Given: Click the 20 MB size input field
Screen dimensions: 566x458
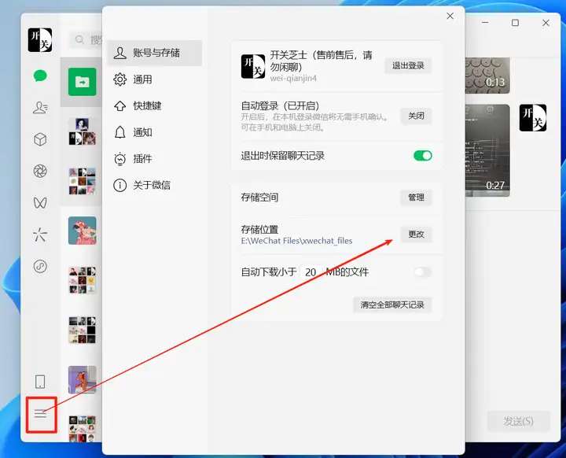Looking at the screenshot, I should click(x=311, y=271).
